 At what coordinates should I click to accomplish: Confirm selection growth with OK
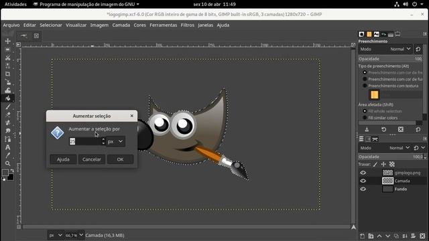click(121, 159)
